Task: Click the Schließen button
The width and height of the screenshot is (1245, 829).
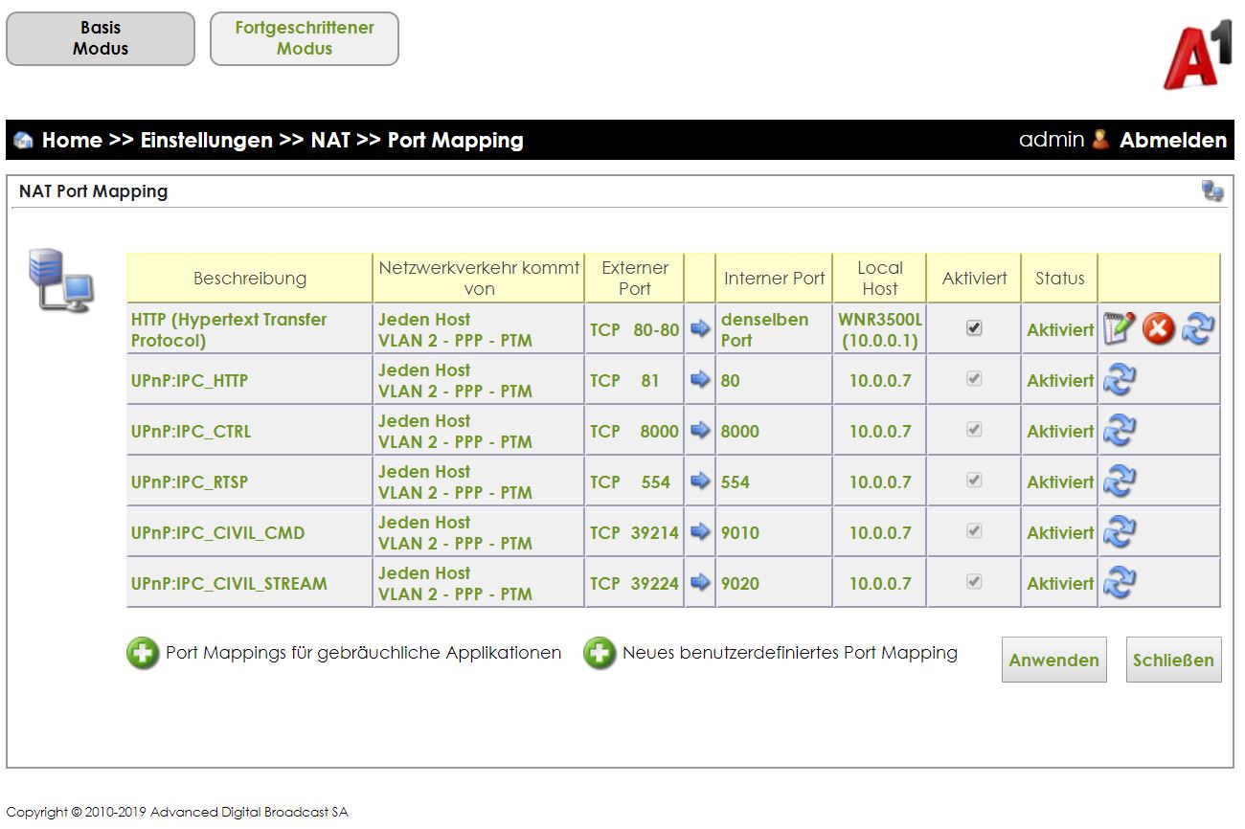Action: [x=1174, y=660]
